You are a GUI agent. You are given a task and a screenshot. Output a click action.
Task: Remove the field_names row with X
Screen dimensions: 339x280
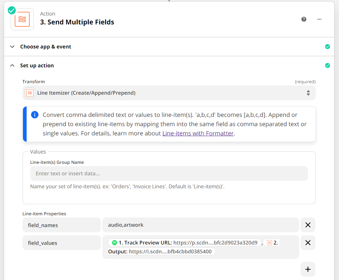(308, 225)
